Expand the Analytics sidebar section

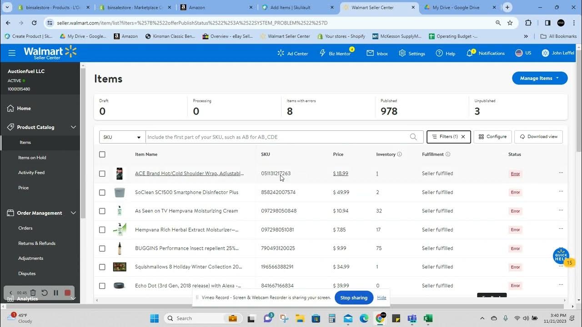[x=73, y=298]
